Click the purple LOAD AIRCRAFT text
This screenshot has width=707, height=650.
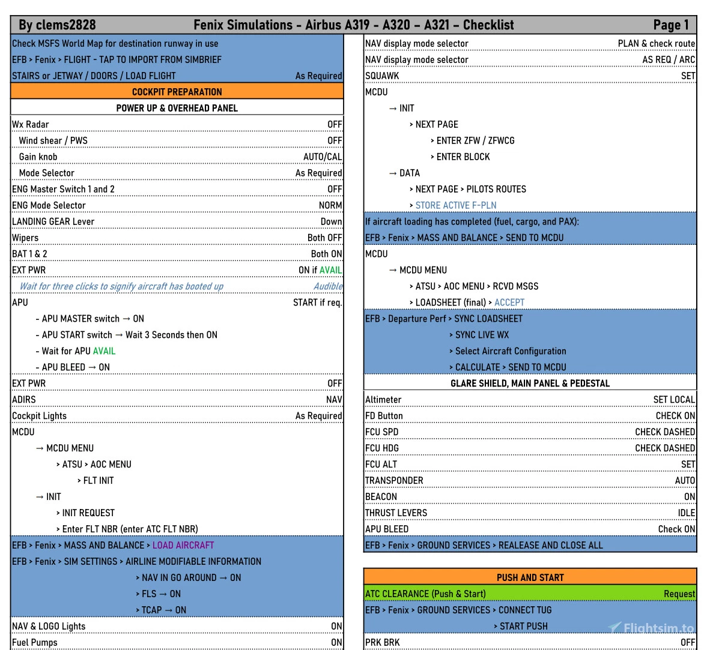coord(183,545)
